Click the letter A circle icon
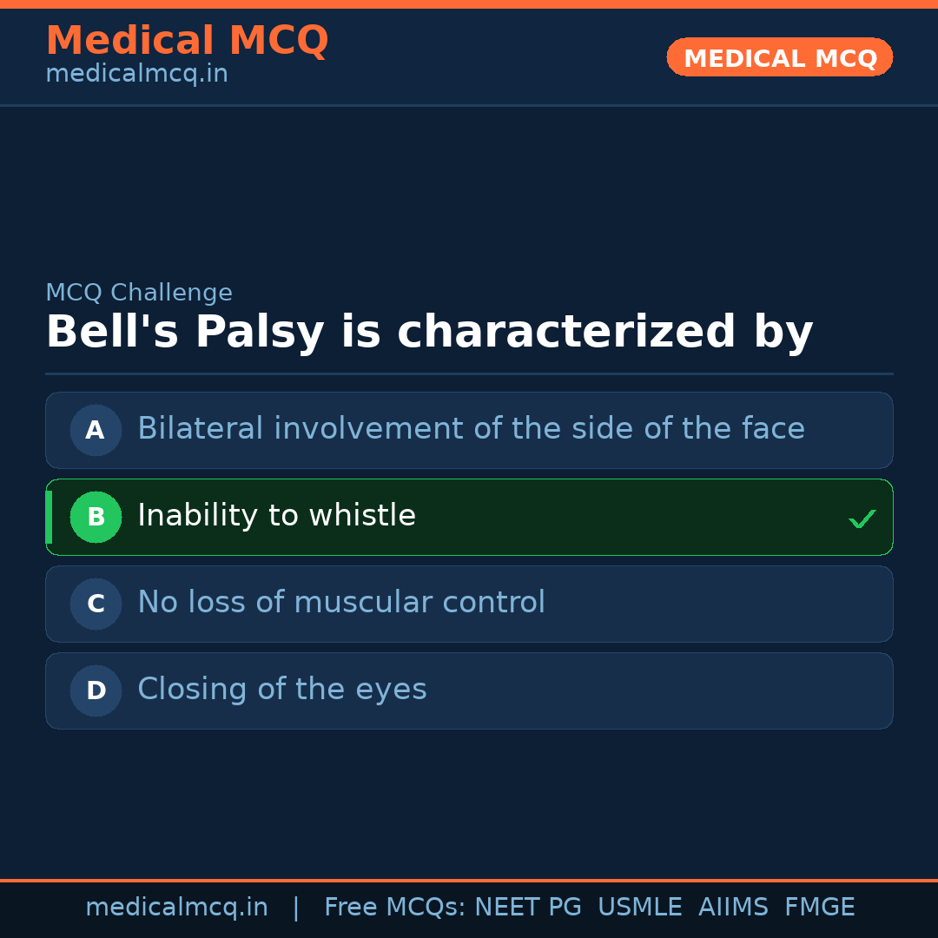The height and width of the screenshot is (938, 938). click(x=96, y=430)
